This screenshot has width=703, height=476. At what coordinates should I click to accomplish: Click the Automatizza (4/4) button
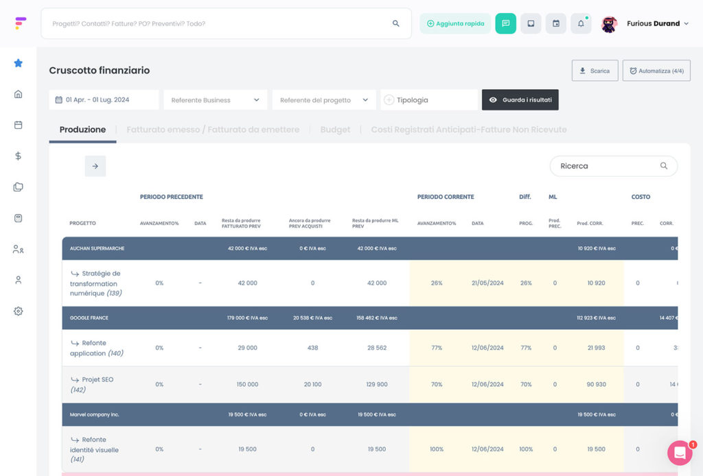(x=656, y=71)
